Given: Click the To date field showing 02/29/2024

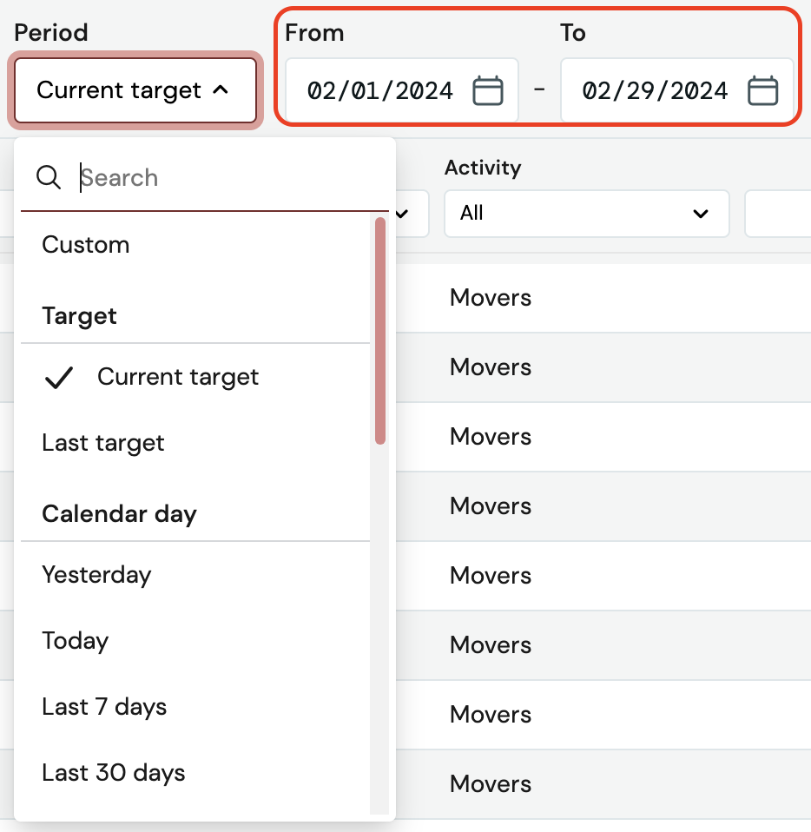Looking at the screenshot, I should click(655, 90).
